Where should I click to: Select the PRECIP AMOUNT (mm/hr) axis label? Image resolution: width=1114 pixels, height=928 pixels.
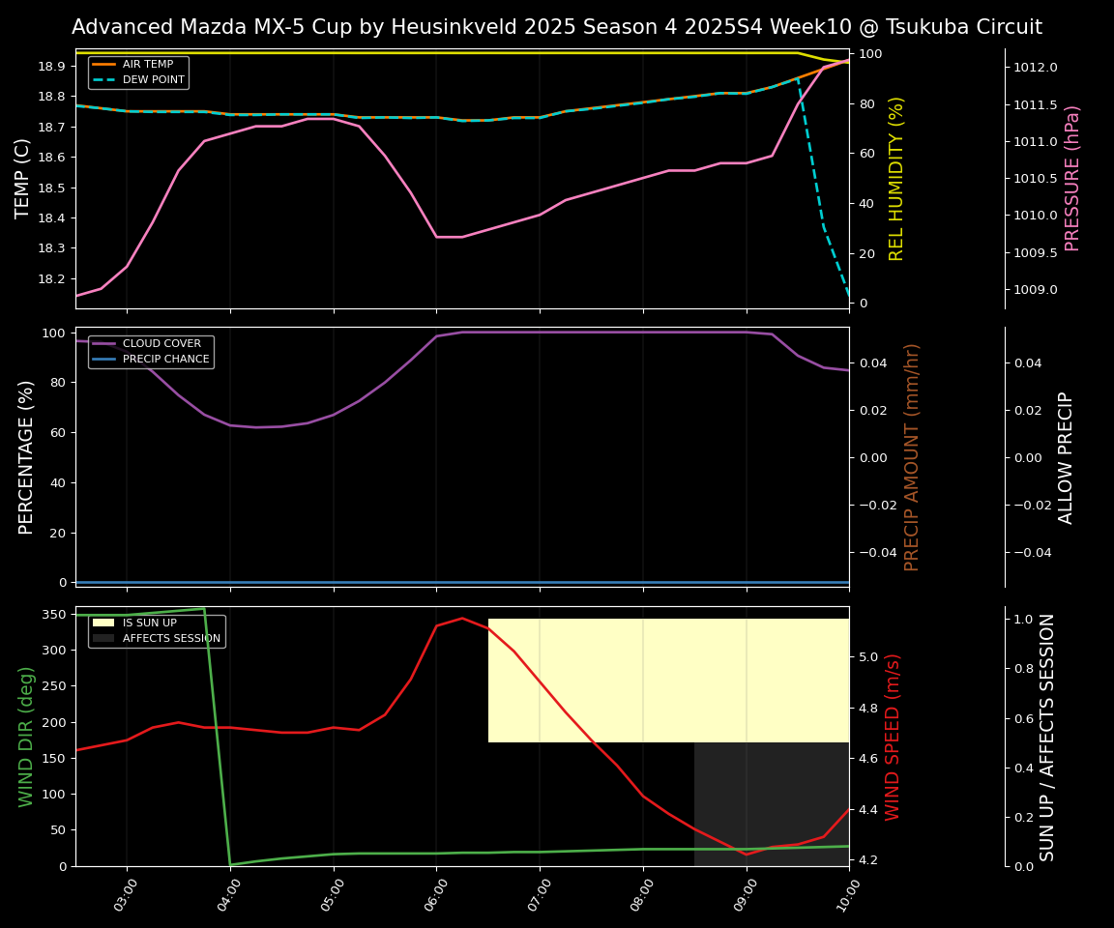pyautogui.click(x=912, y=457)
